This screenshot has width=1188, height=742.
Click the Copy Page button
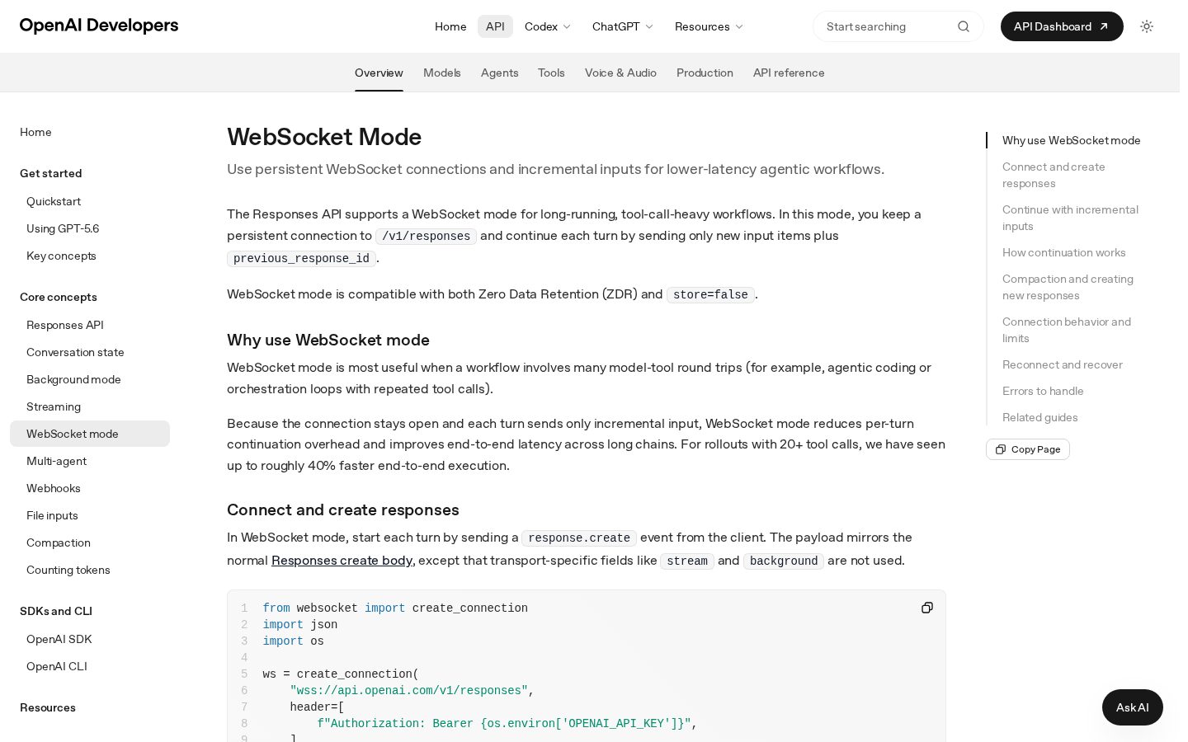1027,449
